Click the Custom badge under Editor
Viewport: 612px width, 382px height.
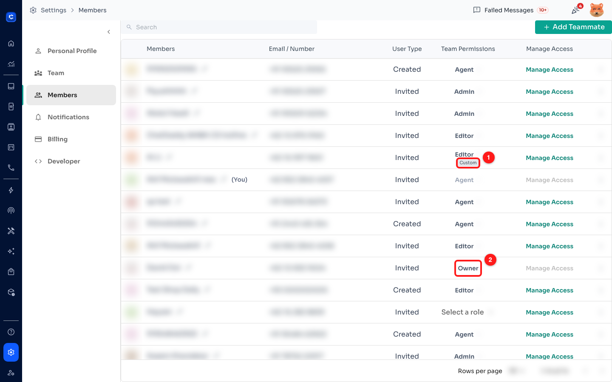pos(468,163)
